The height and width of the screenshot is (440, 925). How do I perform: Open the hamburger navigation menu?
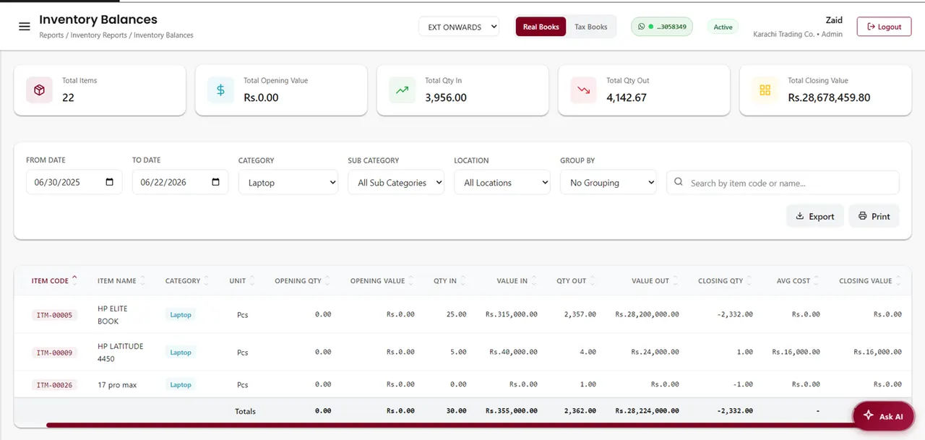coord(25,27)
